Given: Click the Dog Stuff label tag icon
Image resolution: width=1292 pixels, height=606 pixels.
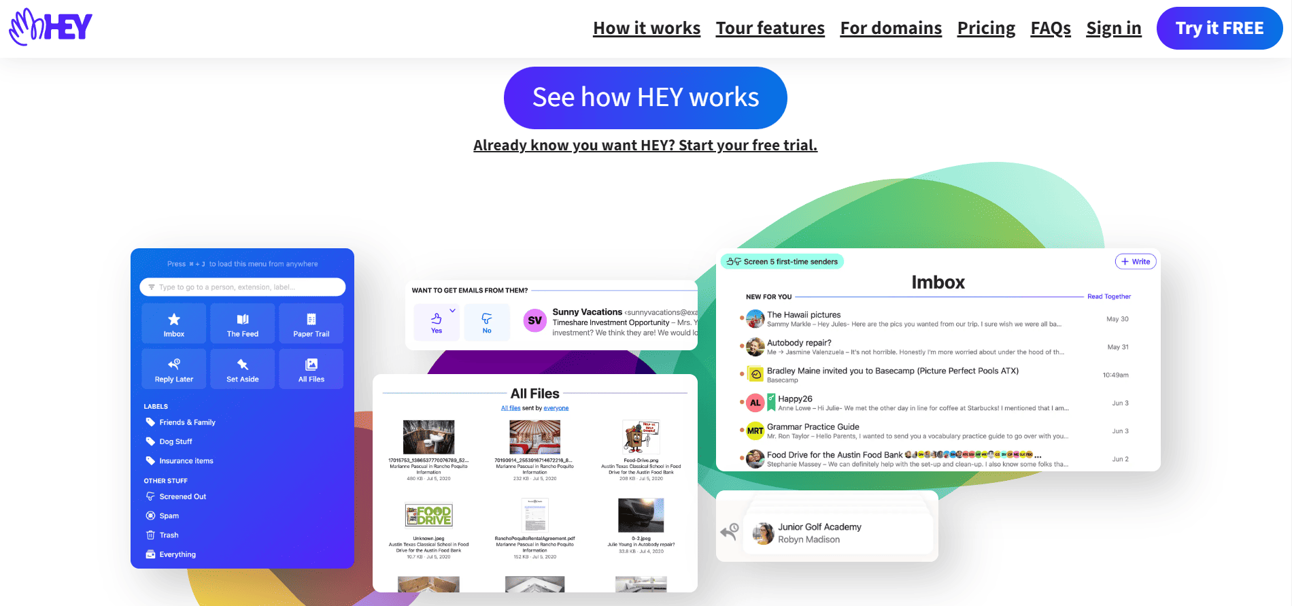Looking at the screenshot, I should click(150, 441).
